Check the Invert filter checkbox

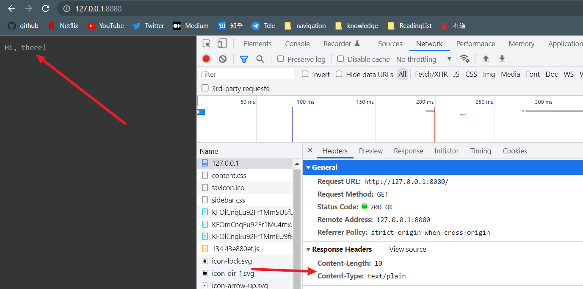point(305,74)
